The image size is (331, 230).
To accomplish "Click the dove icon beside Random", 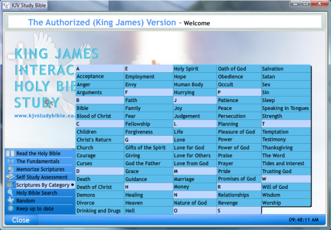I will [10, 201].
